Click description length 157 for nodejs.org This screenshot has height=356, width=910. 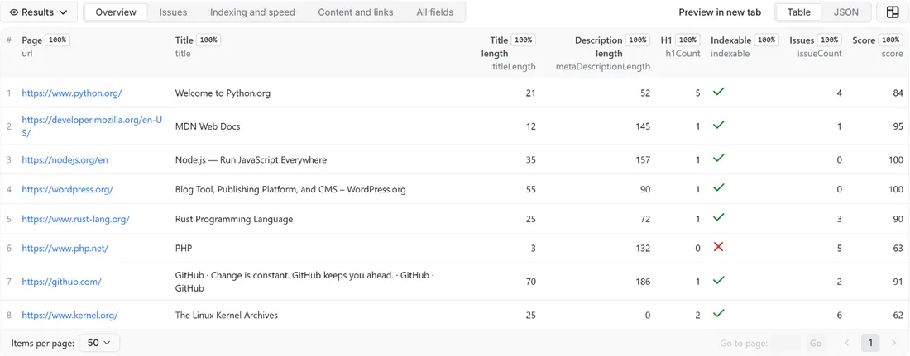(x=643, y=159)
